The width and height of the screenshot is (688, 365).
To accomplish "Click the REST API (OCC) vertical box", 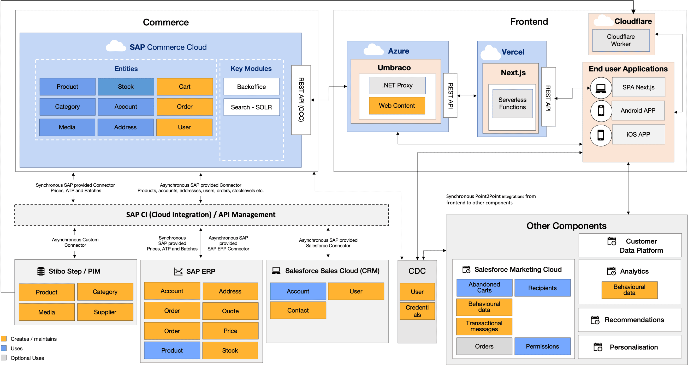I will (301, 100).
